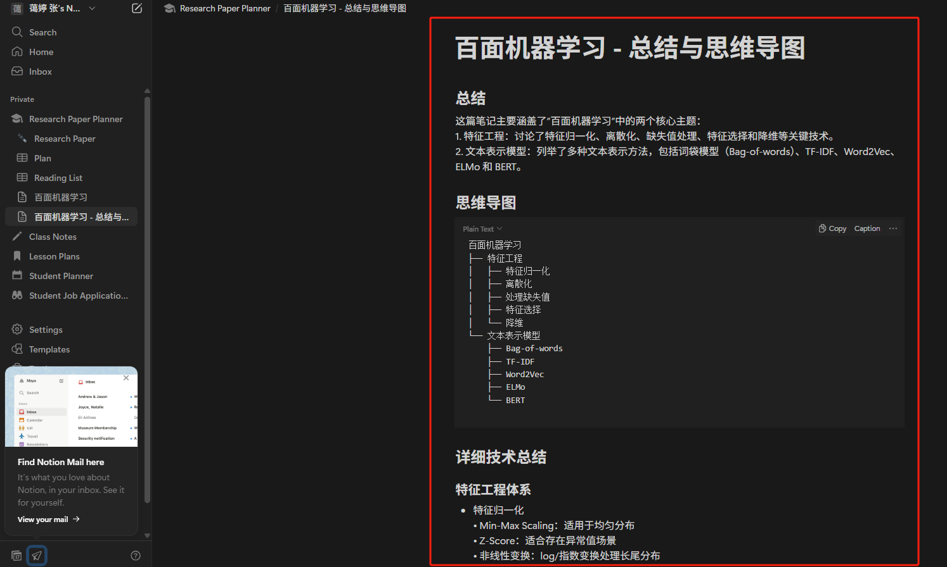Click the BERT line in code block

515,401
